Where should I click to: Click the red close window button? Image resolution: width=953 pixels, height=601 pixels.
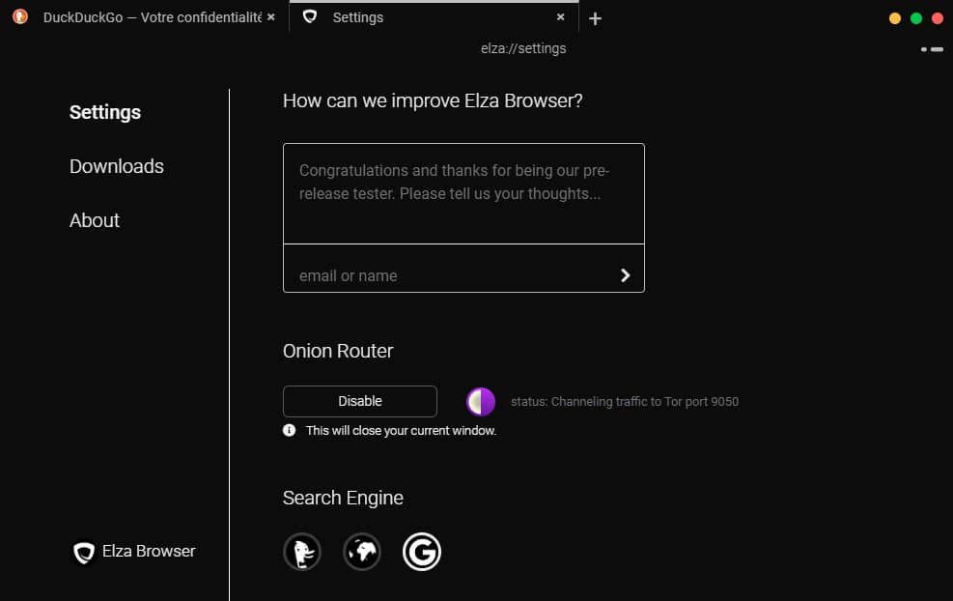938,18
